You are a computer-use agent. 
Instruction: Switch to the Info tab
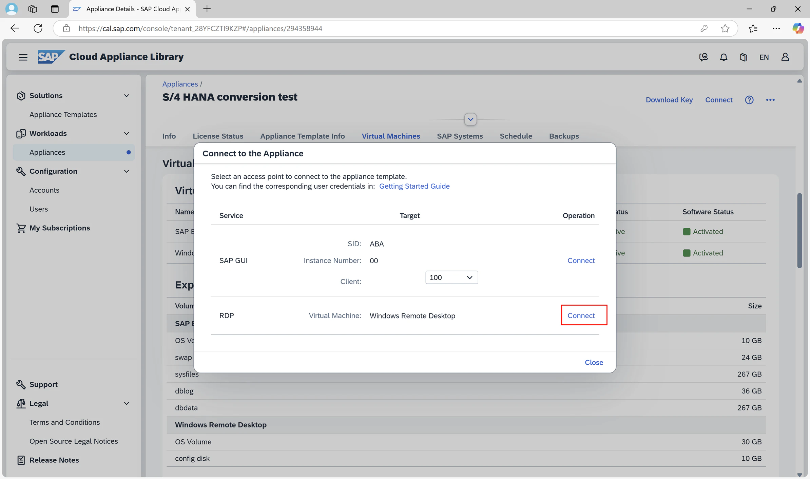pyautogui.click(x=169, y=136)
